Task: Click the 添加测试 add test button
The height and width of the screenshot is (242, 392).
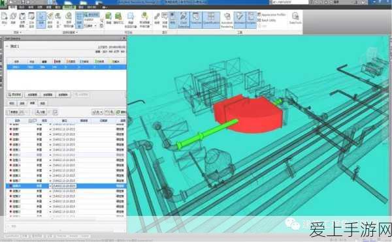Action: (15, 95)
